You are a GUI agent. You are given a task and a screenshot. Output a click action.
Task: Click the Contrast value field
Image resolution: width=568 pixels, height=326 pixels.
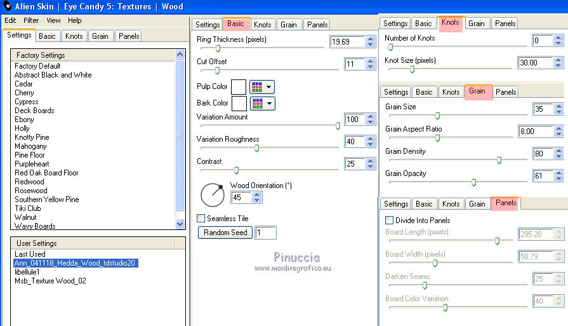pos(355,163)
